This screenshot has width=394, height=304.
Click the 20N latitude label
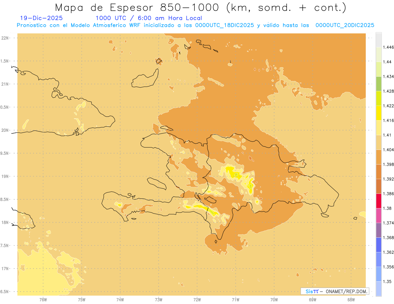[5, 130]
